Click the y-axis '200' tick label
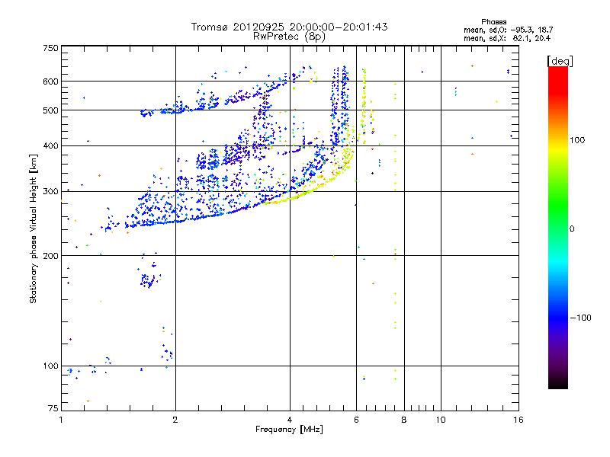Screen dimensions: 610x457 (50, 256)
